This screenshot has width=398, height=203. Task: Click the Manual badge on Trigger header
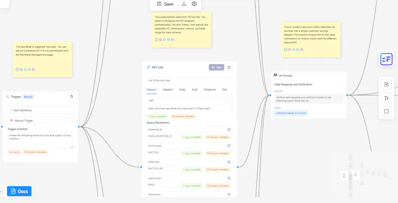28,97
